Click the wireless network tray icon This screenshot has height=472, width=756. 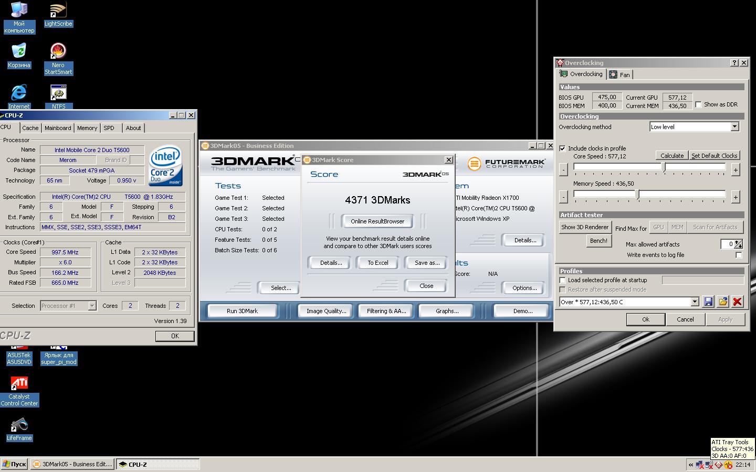pos(709,465)
